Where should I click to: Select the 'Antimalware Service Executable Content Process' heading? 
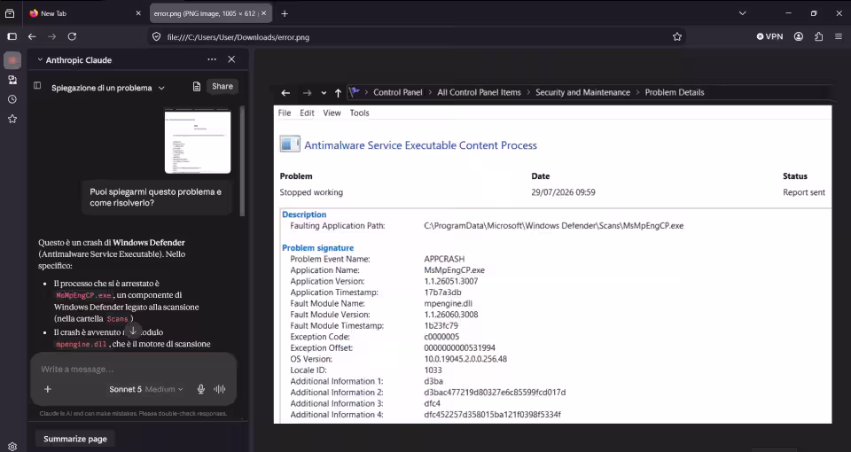point(420,145)
